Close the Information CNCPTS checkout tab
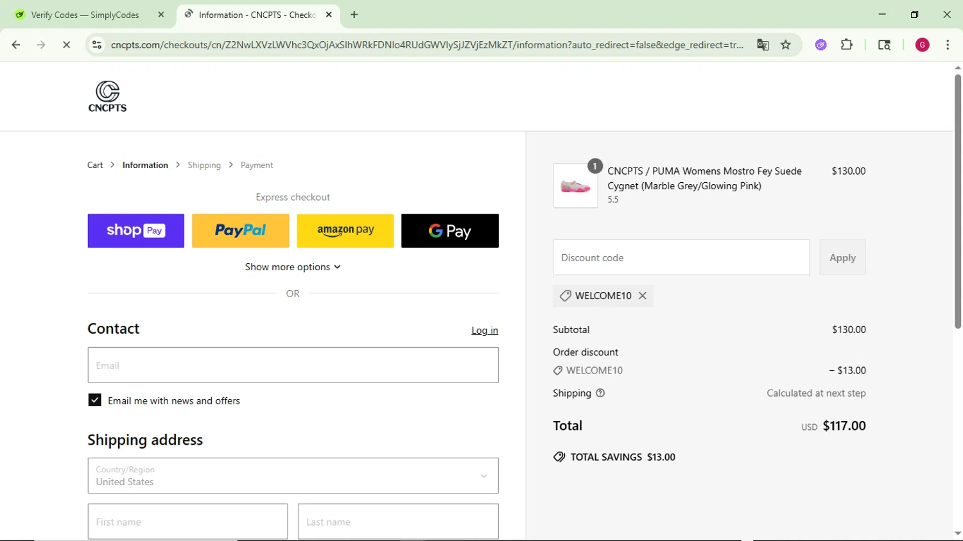The height and width of the screenshot is (541, 963). pos(329,15)
